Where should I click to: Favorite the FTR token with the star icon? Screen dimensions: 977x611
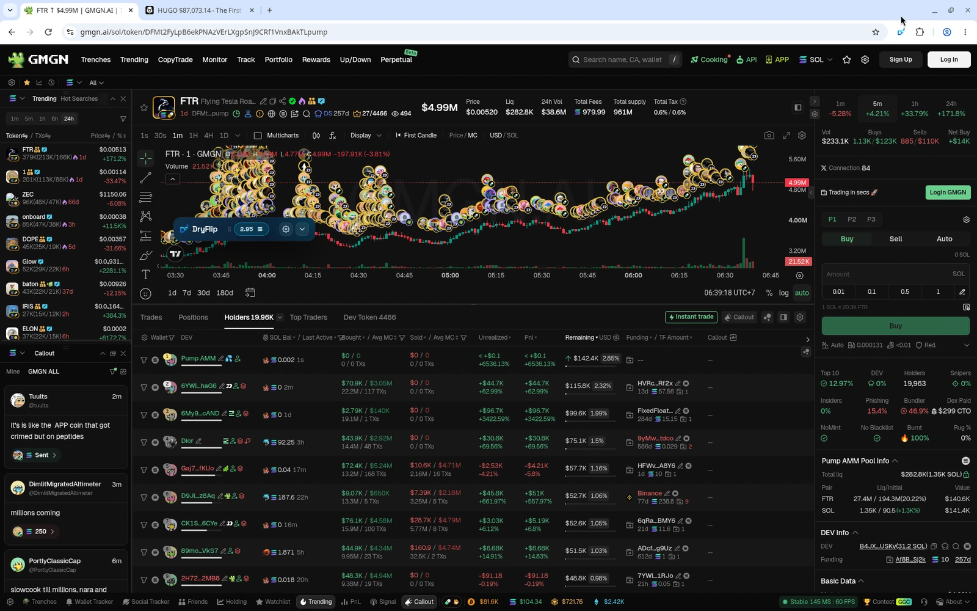[x=144, y=108]
